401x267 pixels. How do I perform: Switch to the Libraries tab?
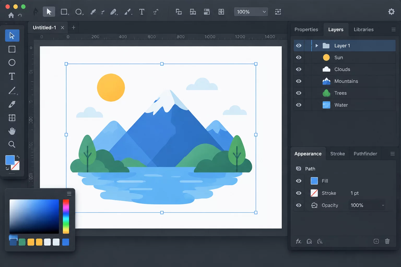tap(364, 29)
